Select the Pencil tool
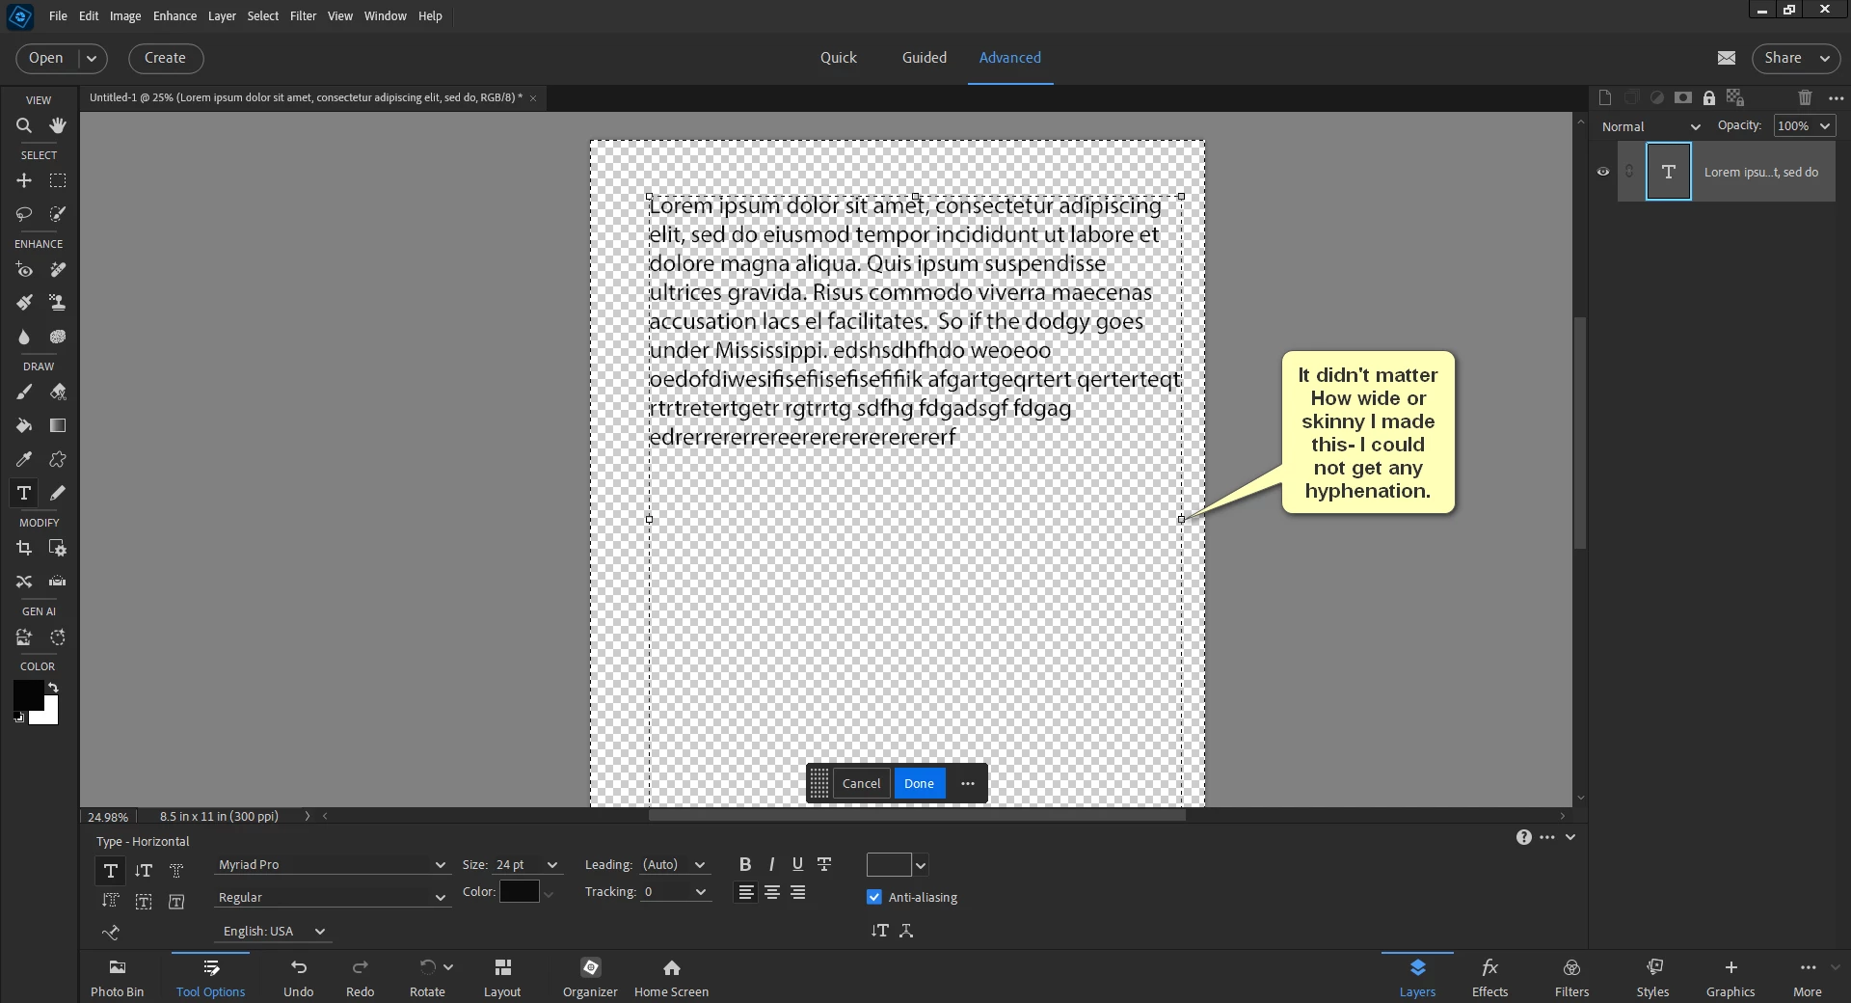 pos(58,493)
